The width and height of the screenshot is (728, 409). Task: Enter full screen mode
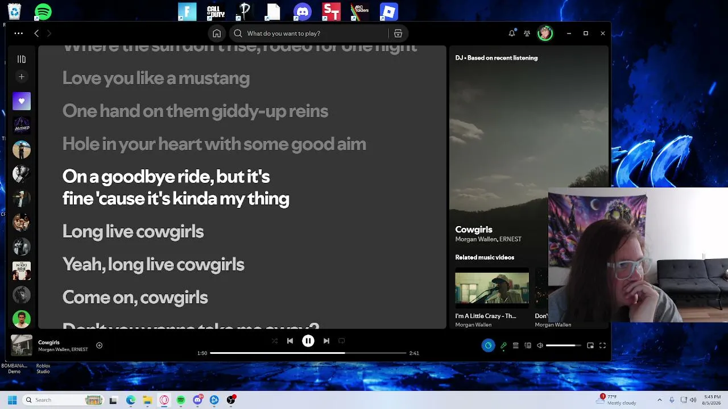[x=602, y=345]
